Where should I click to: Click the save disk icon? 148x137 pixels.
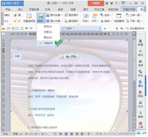(8, 29)
